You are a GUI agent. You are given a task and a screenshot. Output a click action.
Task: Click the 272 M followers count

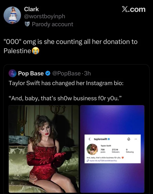pos(115,151)
